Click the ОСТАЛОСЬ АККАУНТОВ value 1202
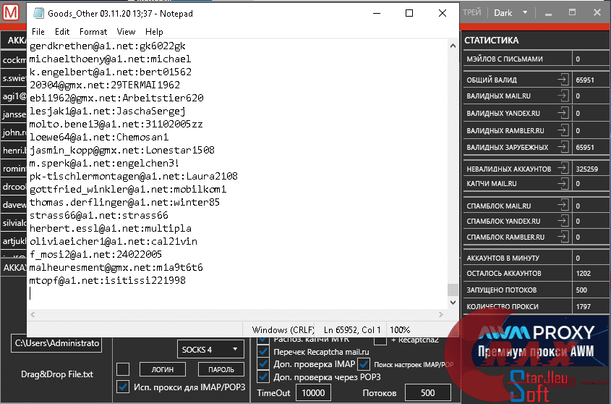This screenshot has width=611, height=404. 584,273
